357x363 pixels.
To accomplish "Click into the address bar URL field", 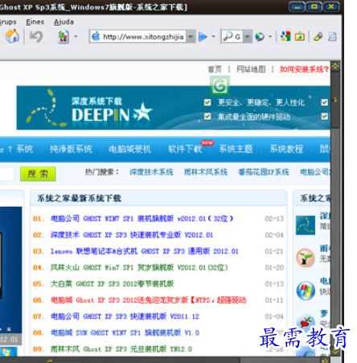I will (x=143, y=36).
